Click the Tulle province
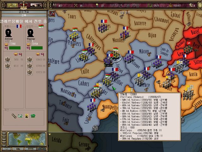The image size is (202, 152). [85, 71]
